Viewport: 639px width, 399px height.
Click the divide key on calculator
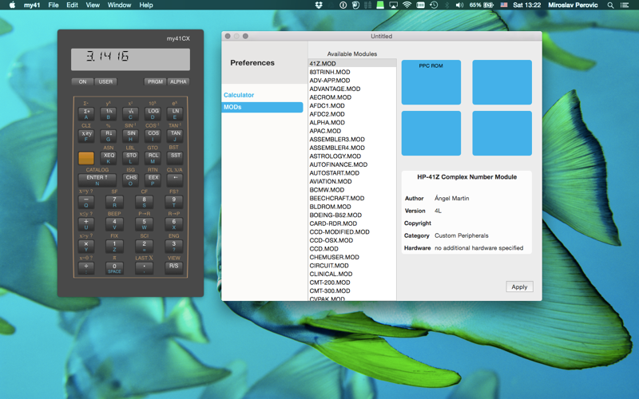pos(86,268)
